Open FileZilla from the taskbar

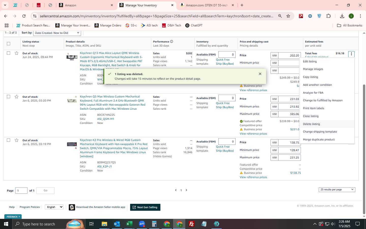[192, 224]
